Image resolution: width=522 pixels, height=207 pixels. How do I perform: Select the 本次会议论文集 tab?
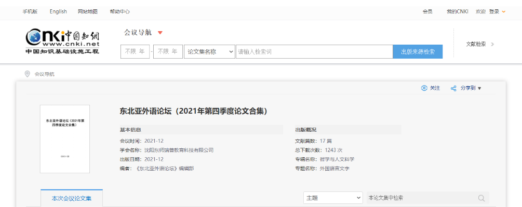tap(72, 198)
